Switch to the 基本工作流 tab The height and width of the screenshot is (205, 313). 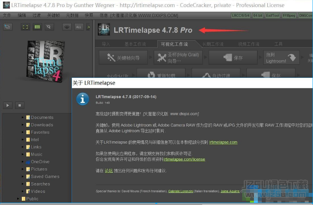point(135,44)
